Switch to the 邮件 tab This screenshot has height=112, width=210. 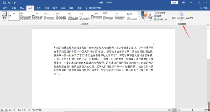[55, 8]
